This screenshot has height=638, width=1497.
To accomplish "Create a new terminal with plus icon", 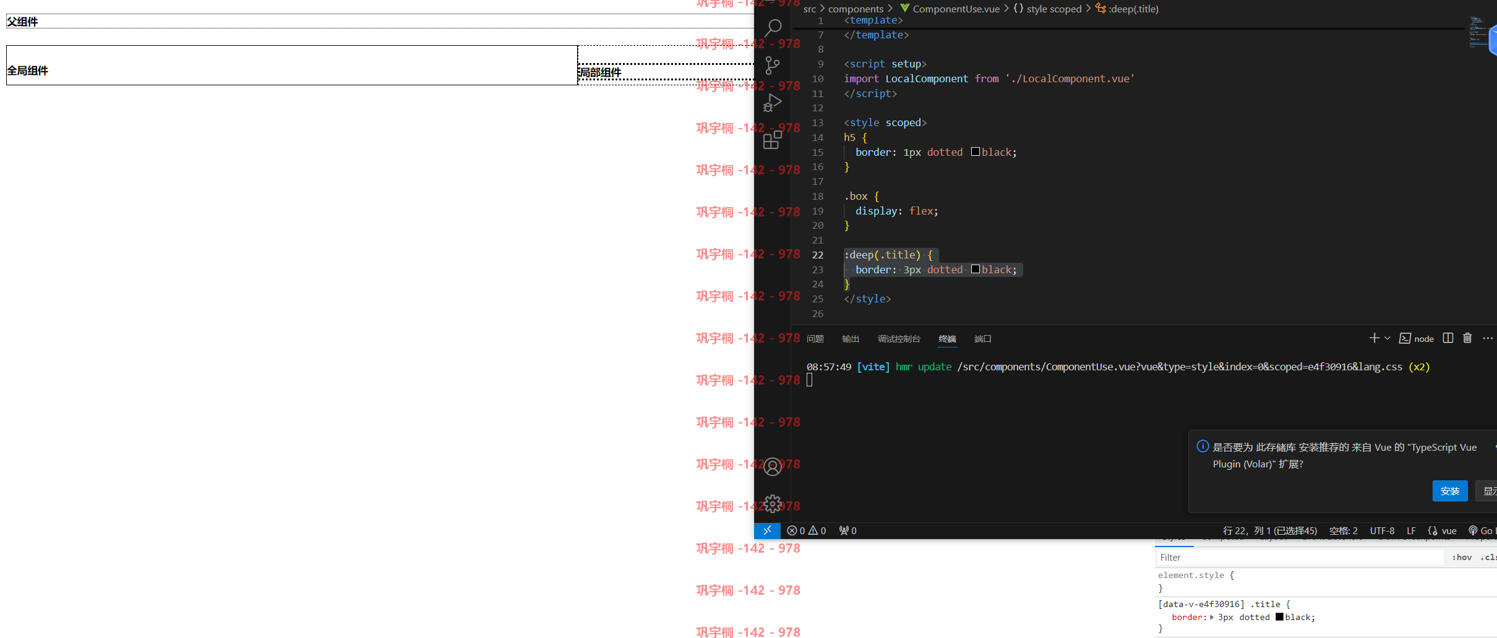I will pos(1374,338).
